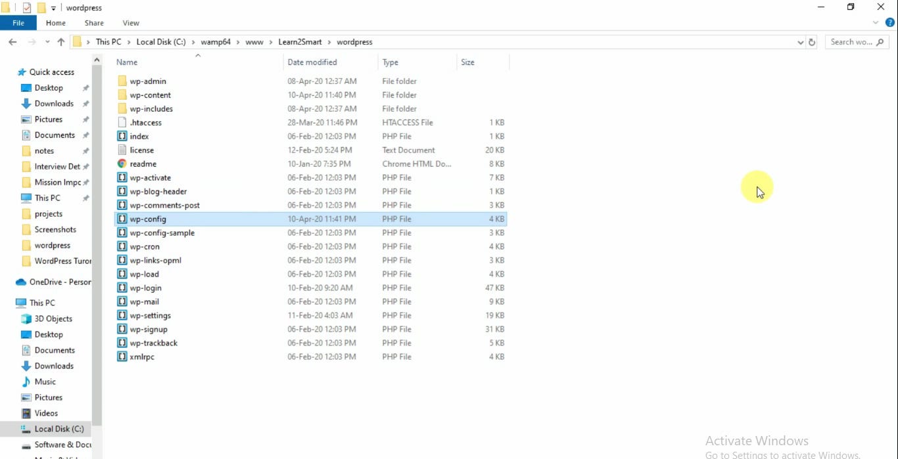
Task: Select the index PHP file icon
Action: coord(122,137)
